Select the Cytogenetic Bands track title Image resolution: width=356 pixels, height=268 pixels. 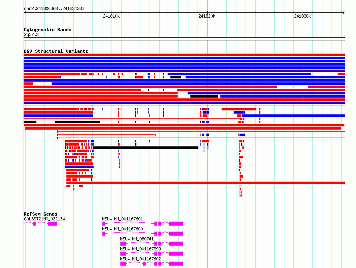48,30
